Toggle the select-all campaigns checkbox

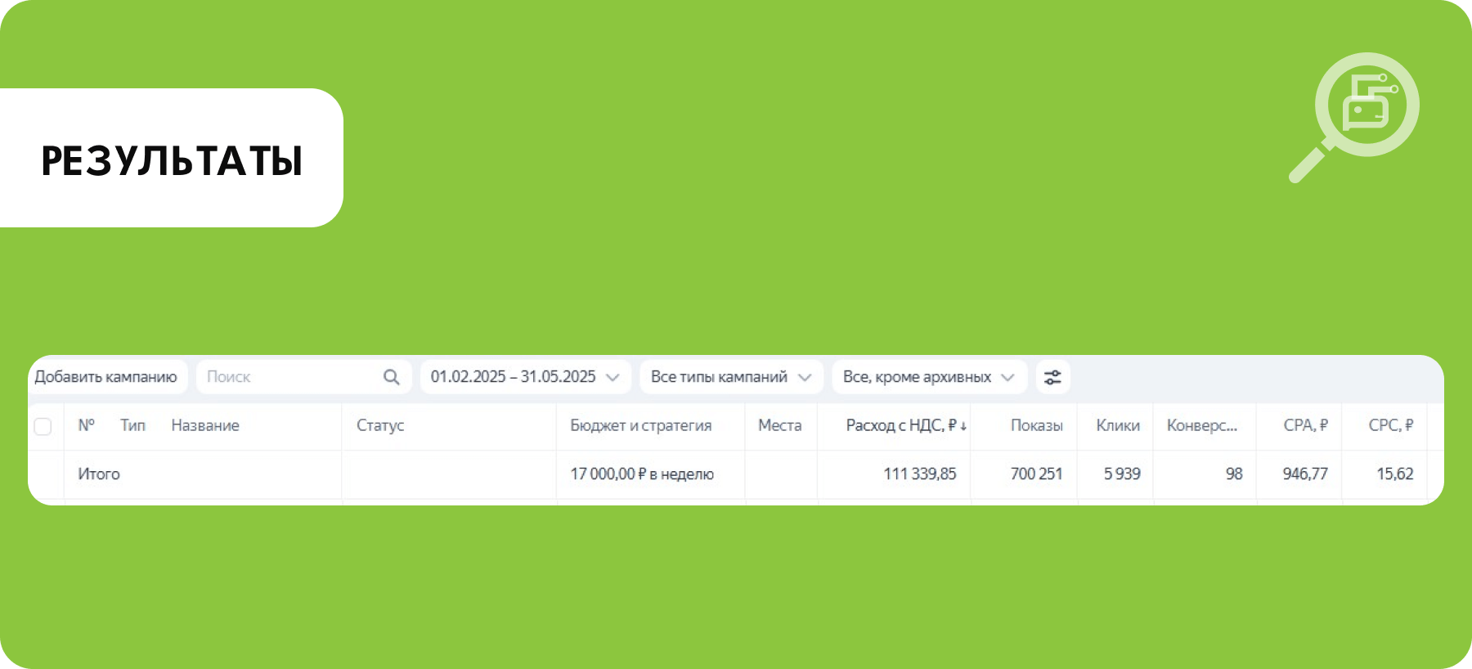pyautogui.click(x=43, y=426)
